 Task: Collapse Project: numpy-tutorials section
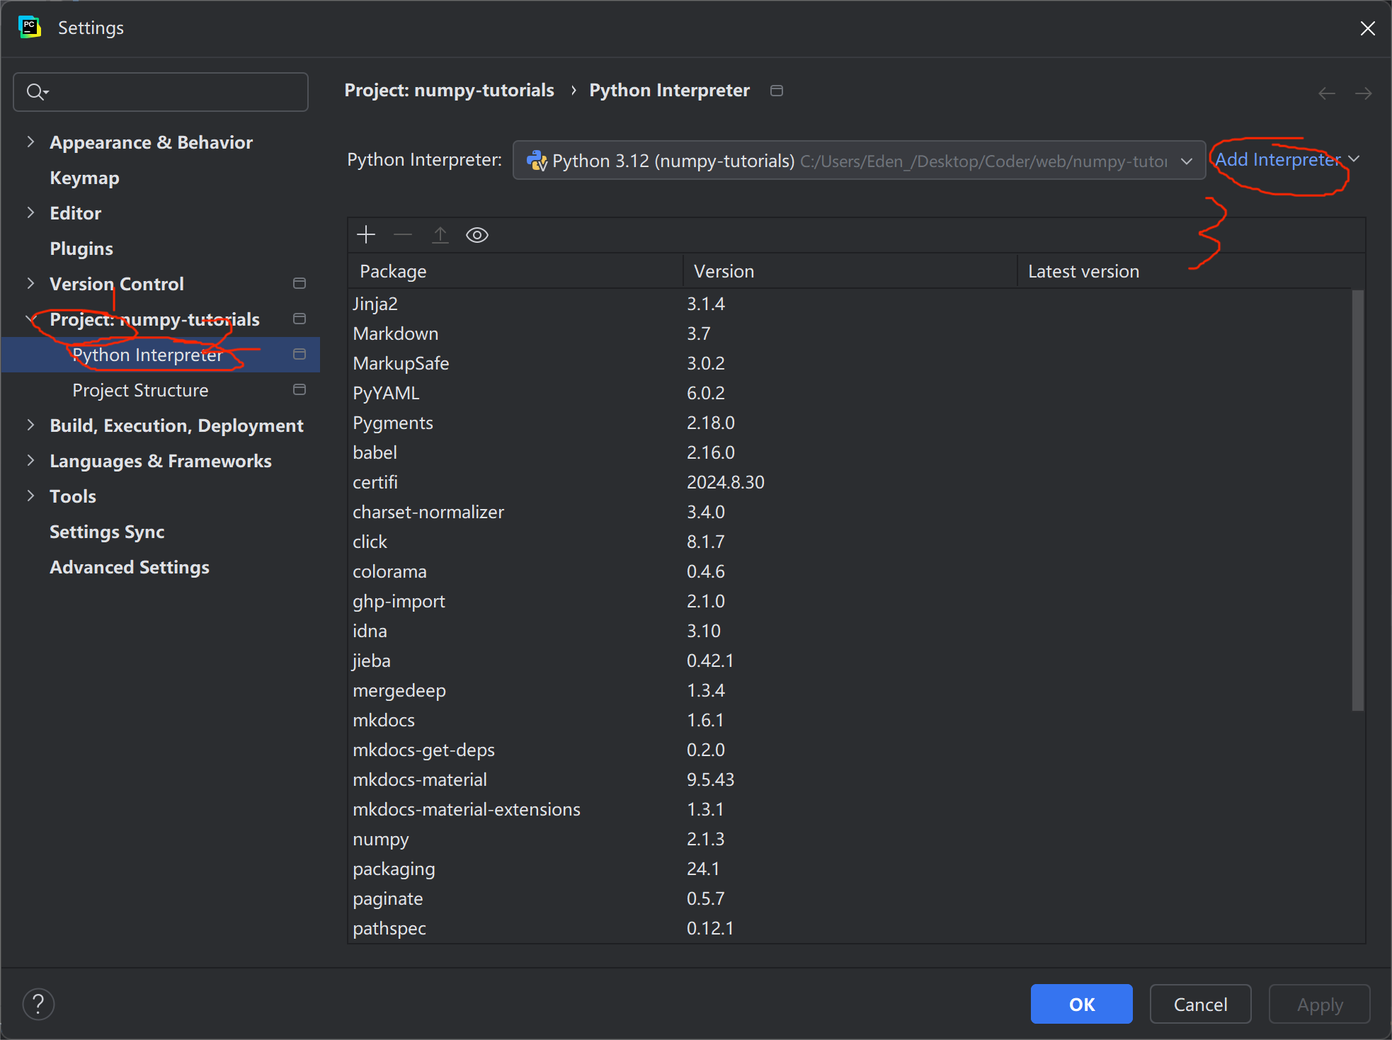[x=30, y=319]
